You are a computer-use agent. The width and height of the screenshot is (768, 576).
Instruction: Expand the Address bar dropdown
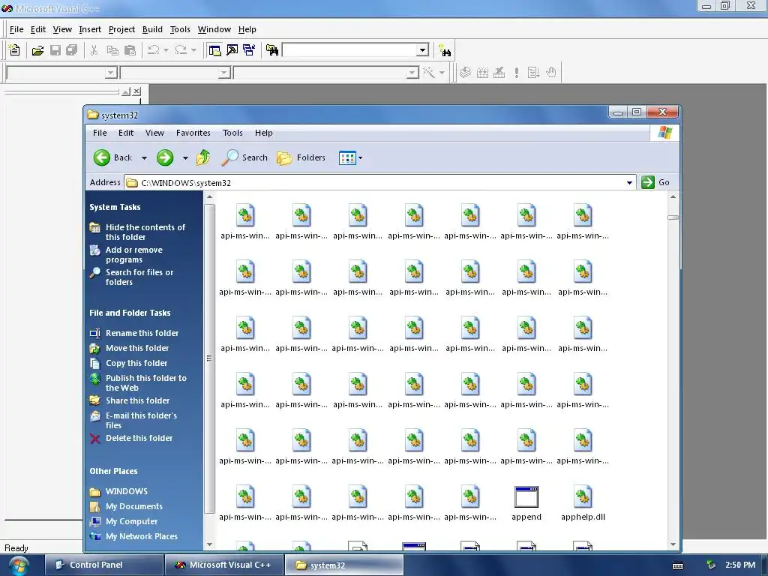point(629,183)
